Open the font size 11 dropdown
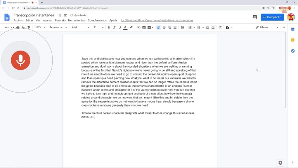This screenshot has width=298, height=168. tap(99, 28)
